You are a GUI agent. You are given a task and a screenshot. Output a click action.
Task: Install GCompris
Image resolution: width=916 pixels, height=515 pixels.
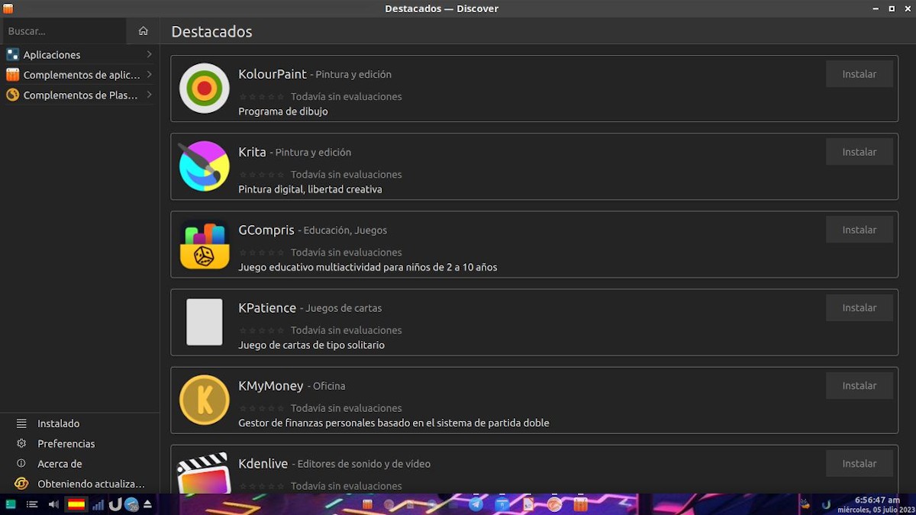pyautogui.click(x=860, y=230)
